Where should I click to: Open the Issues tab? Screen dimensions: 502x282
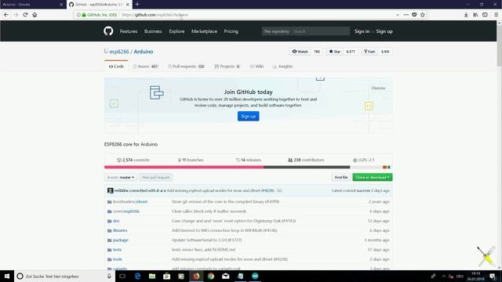(x=145, y=67)
